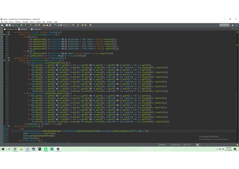Click the New file toolbar icon
The width and height of the screenshot is (239, 169).
[2, 25]
